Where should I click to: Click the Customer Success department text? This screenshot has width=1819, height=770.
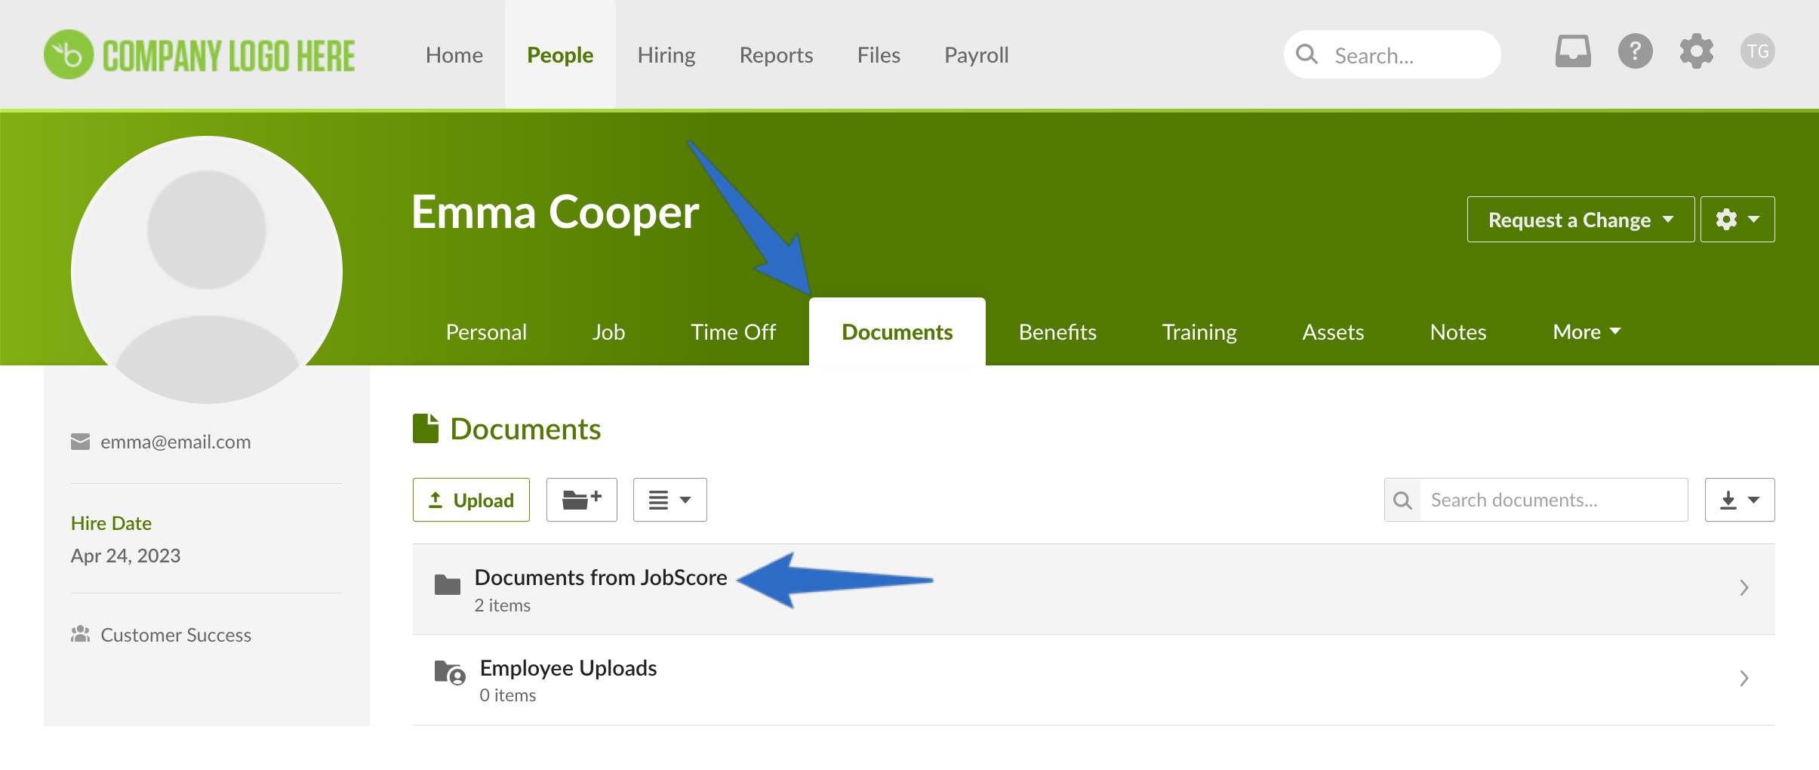click(x=176, y=635)
